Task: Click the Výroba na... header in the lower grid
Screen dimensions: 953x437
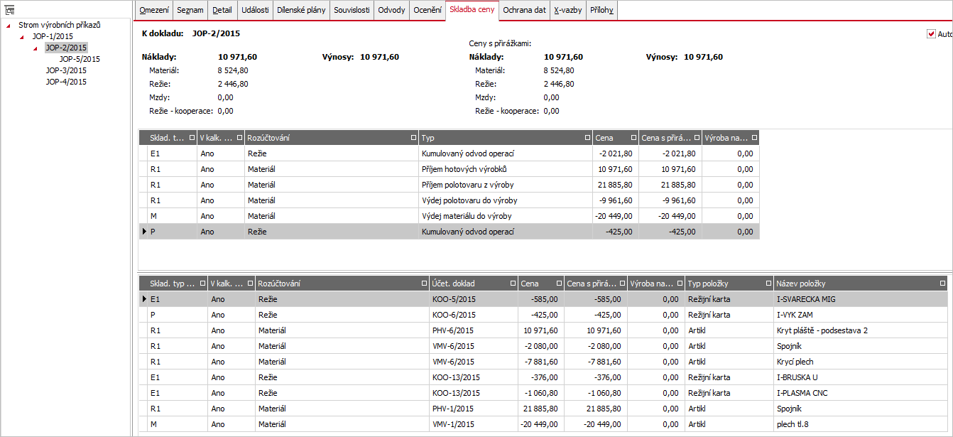Action: [x=650, y=284]
